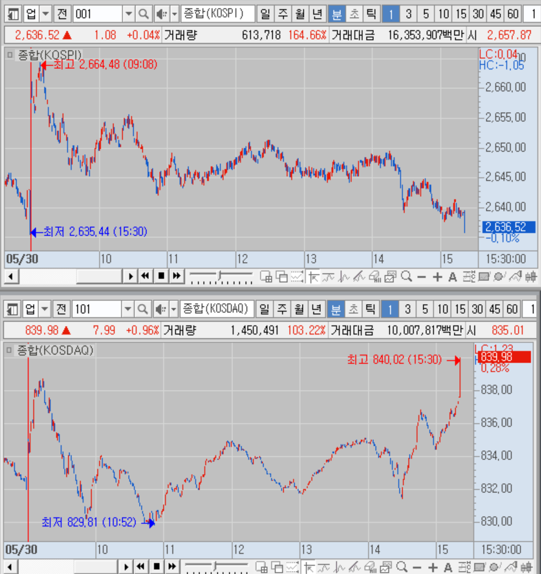
Task: Click the zoom magnifier icon in KOSPI chart toolbar
Action: (406, 277)
